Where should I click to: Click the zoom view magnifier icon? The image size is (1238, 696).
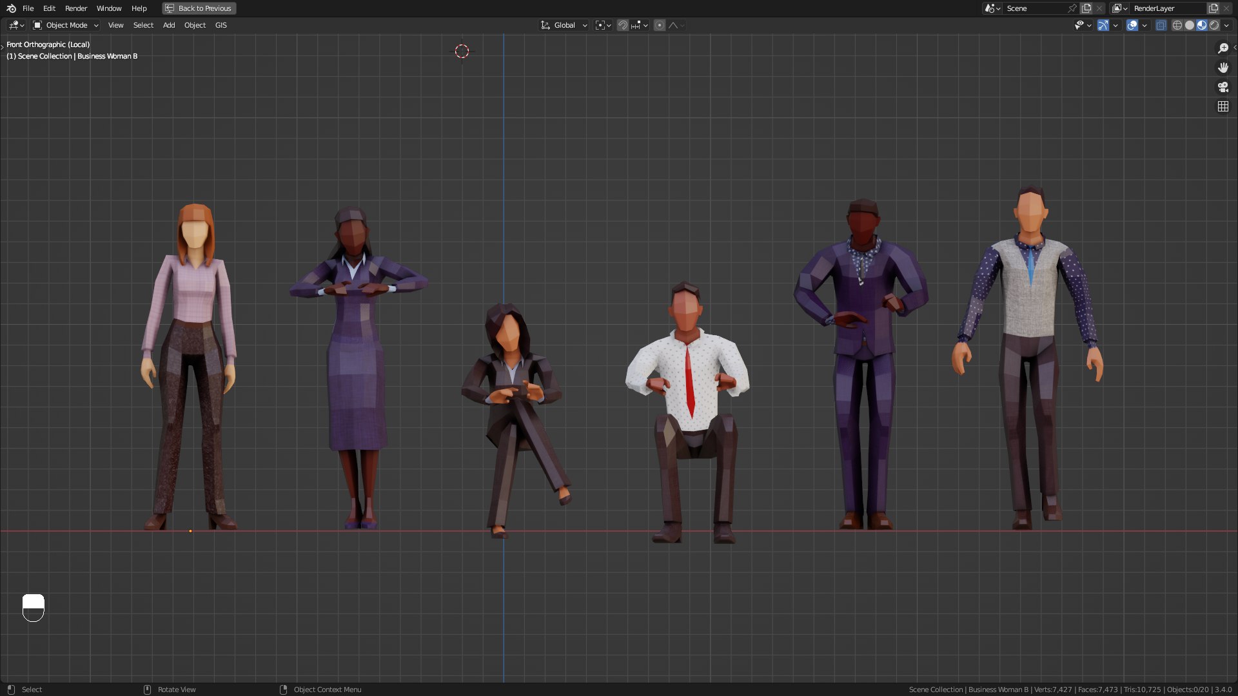[1223, 48]
